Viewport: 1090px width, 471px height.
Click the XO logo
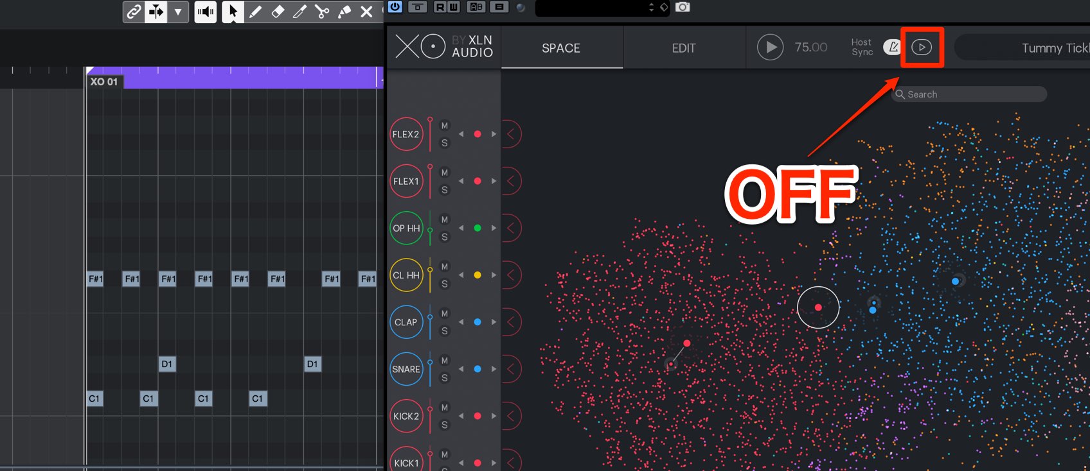420,46
